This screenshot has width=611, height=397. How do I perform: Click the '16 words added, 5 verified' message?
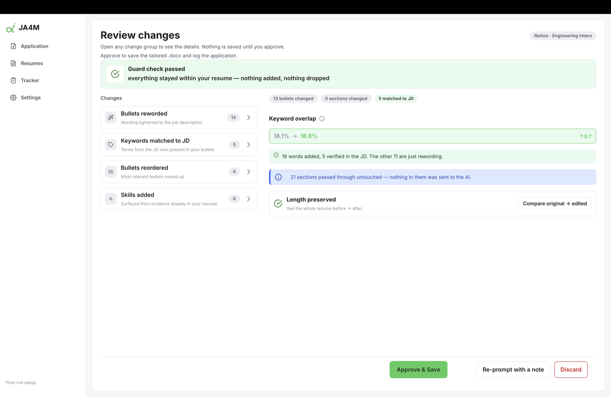pos(362,156)
